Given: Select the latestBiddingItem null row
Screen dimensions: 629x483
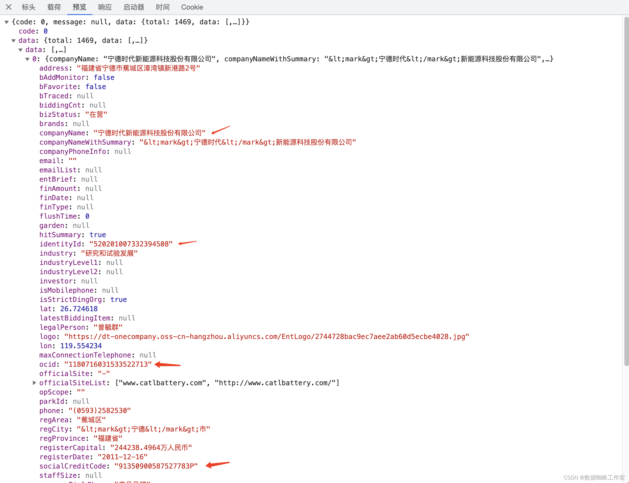Looking at the screenshot, I should tap(87, 318).
